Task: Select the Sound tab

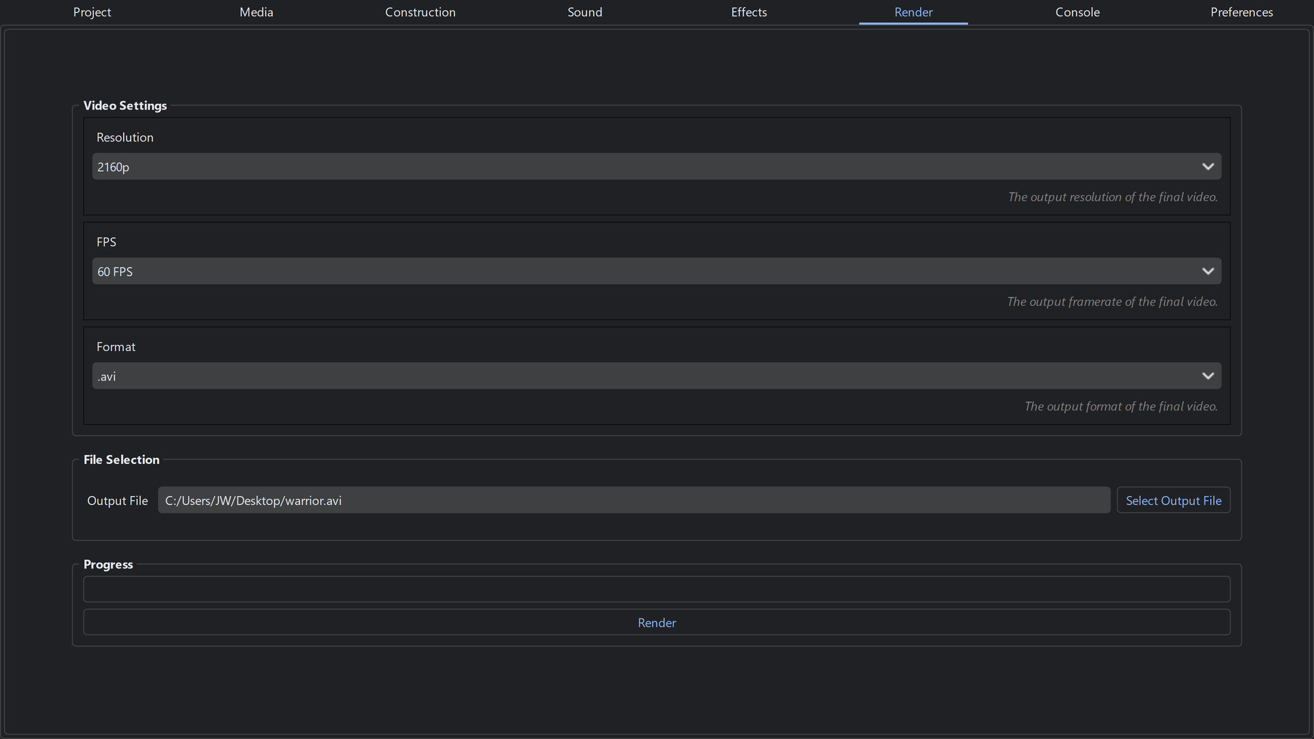Action: [x=584, y=12]
